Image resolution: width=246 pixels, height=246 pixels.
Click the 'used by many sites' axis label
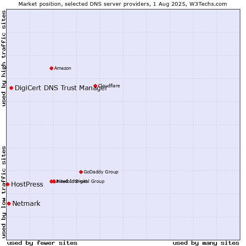[x=206, y=243]
